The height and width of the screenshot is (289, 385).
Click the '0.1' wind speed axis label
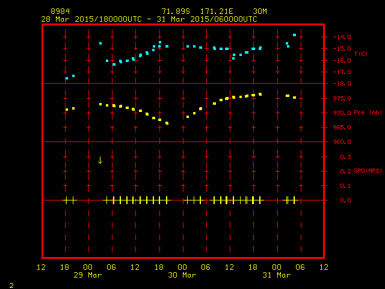click(345, 186)
